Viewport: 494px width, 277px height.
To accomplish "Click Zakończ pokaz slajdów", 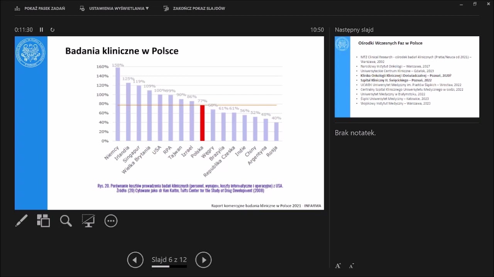I will (x=194, y=8).
